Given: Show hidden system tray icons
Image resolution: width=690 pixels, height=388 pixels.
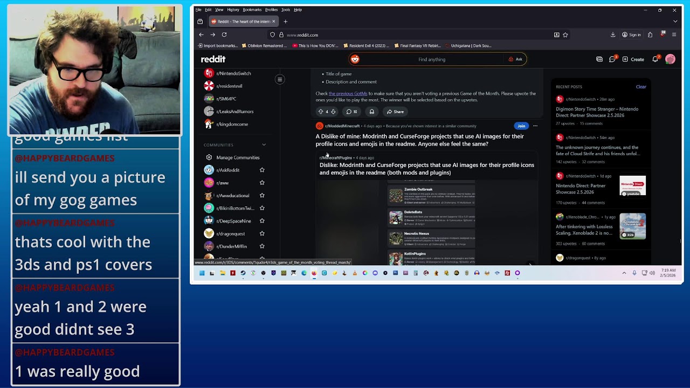Looking at the screenshot, I should 624,273.
